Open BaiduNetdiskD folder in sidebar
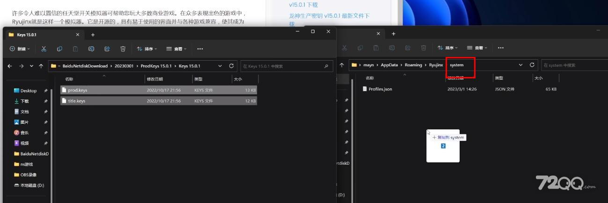This screenshot has height=203, width=608. [x=31, y=154]
